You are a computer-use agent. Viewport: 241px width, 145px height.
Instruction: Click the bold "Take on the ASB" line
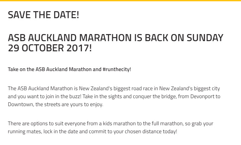[69, 69]
